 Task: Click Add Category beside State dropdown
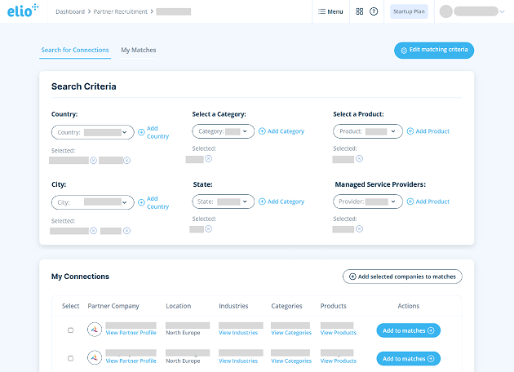[281, 201]
